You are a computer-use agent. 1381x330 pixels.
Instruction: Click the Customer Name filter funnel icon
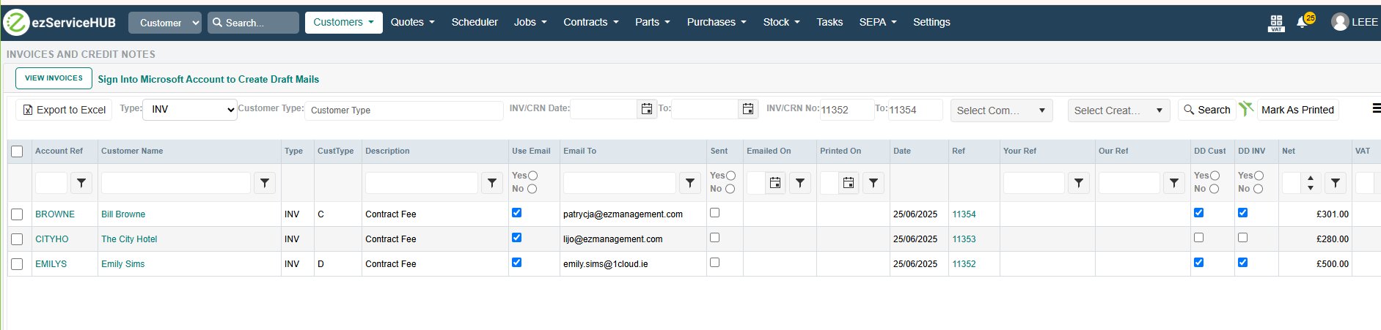265,183
